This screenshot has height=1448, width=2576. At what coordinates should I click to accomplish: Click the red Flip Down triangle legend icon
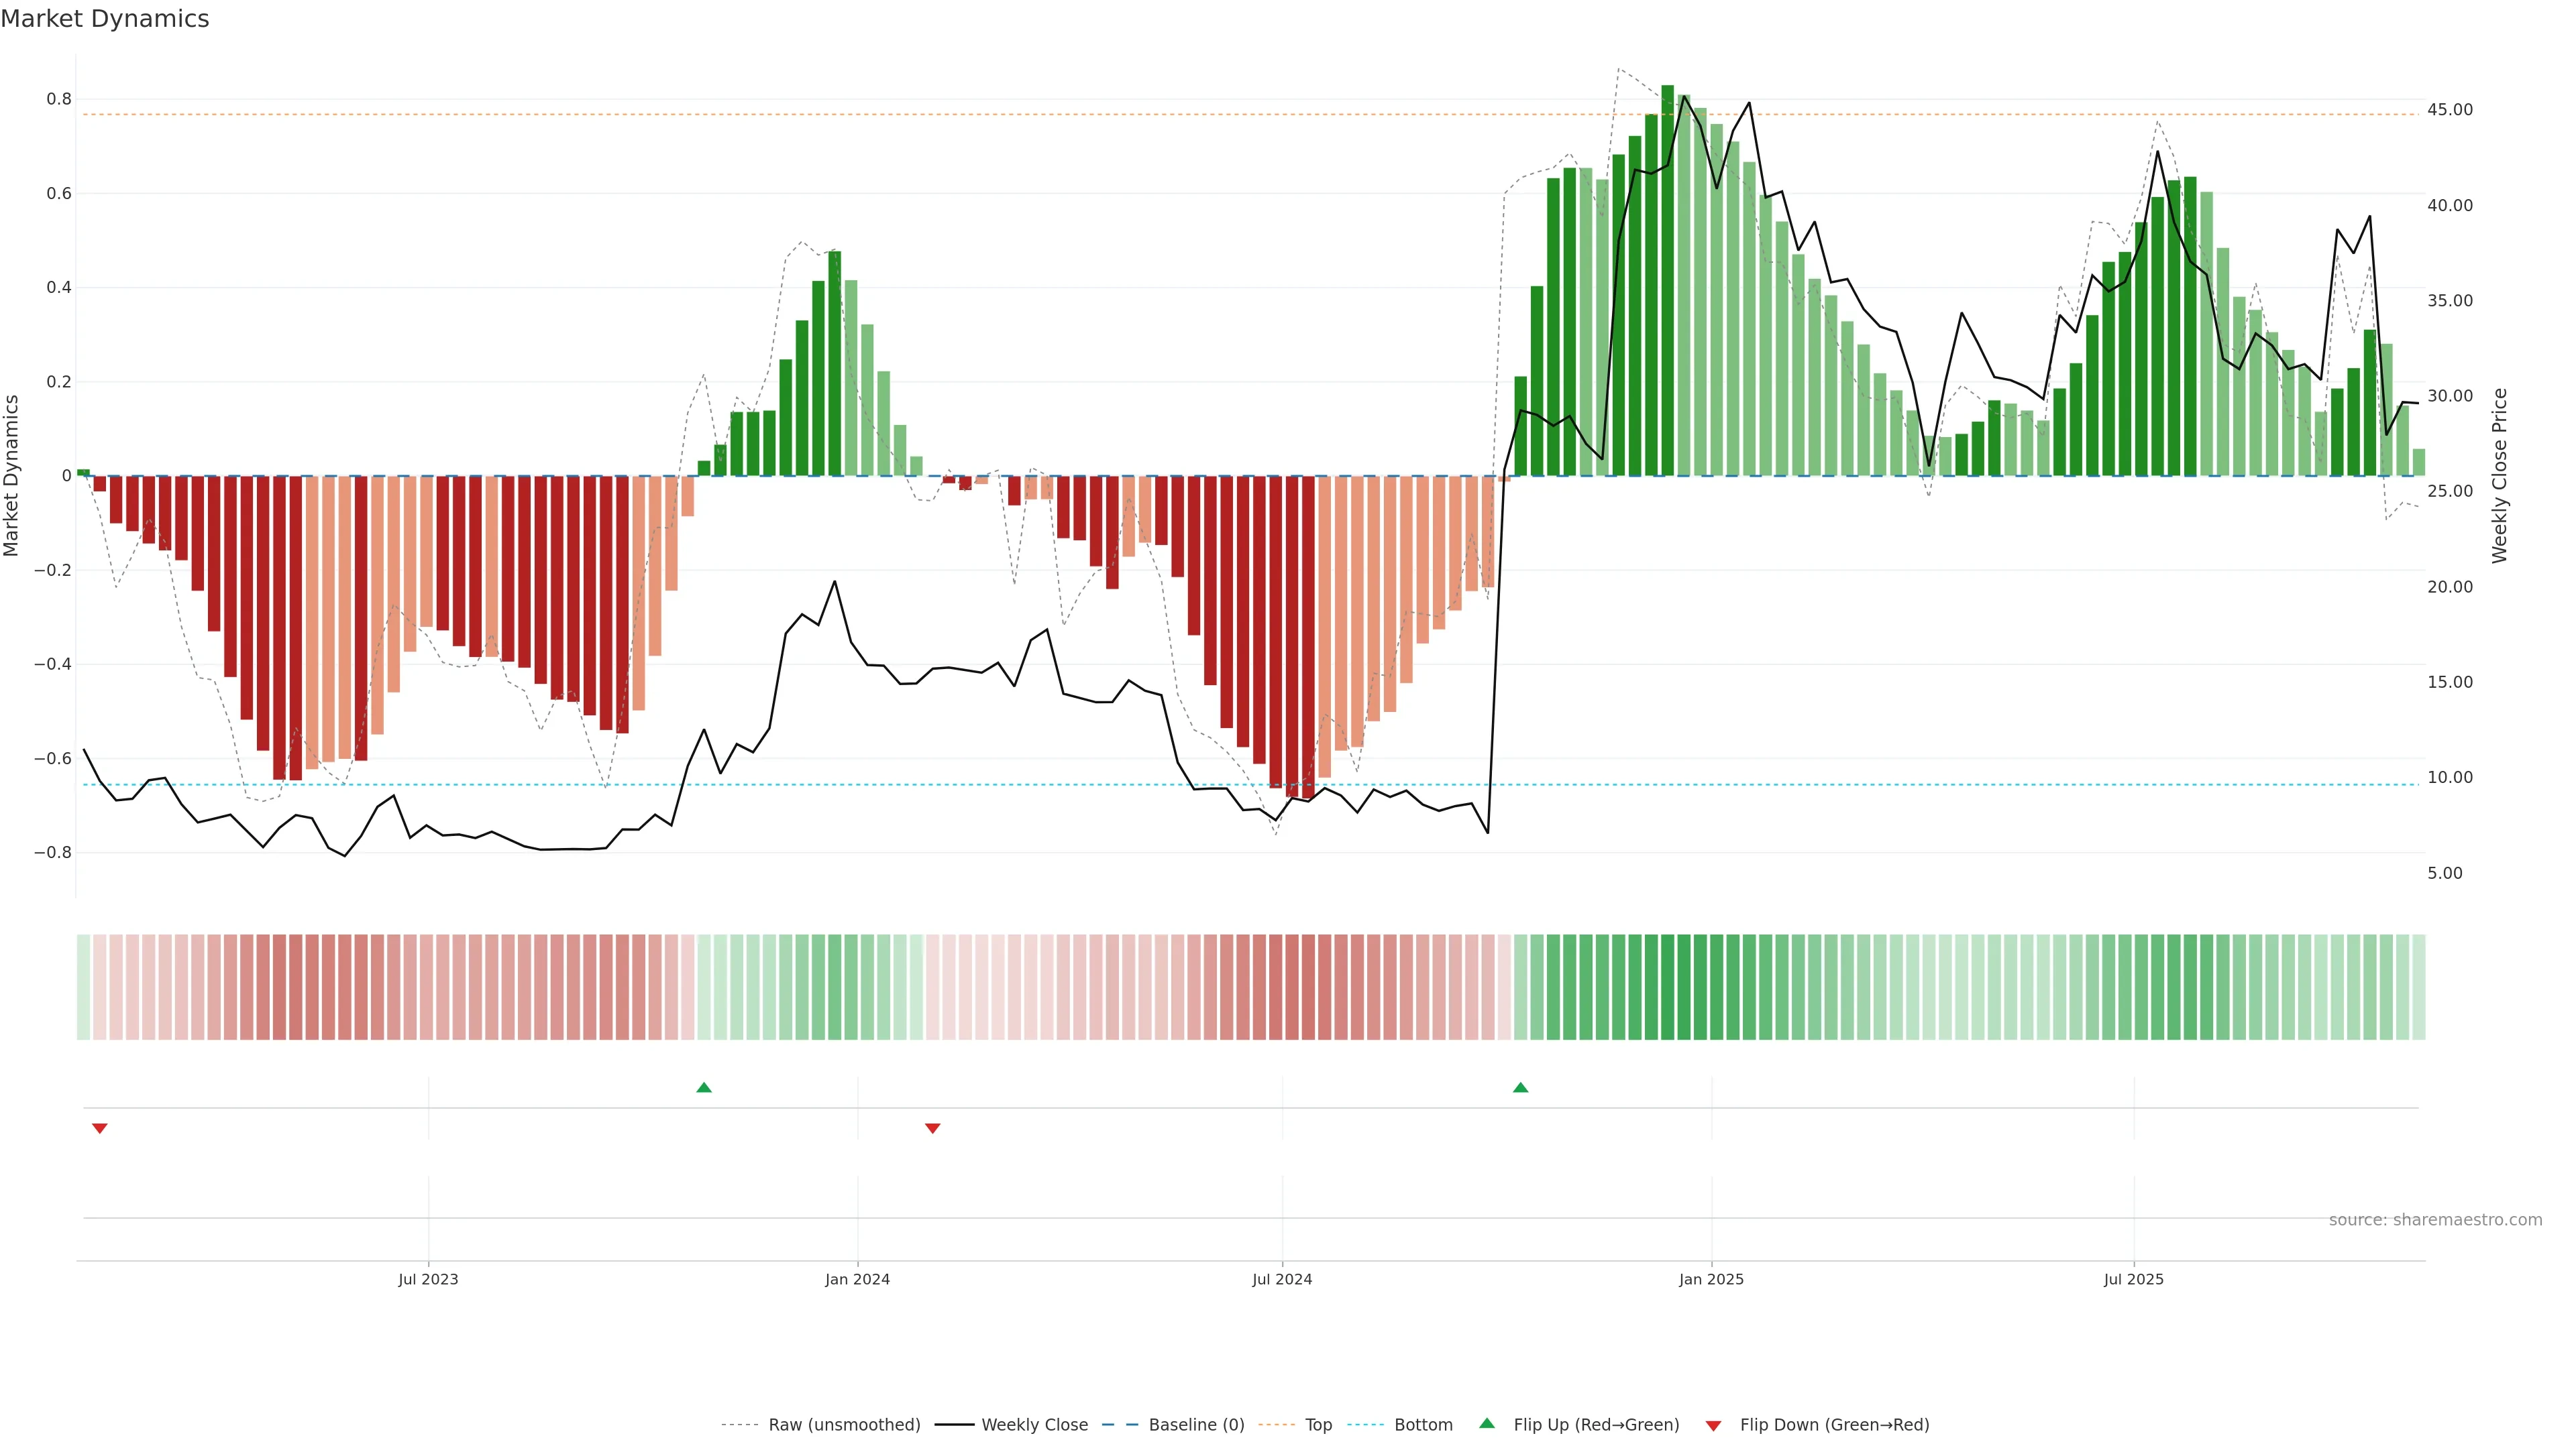pyautogui.click(x=1713, y=1425)
